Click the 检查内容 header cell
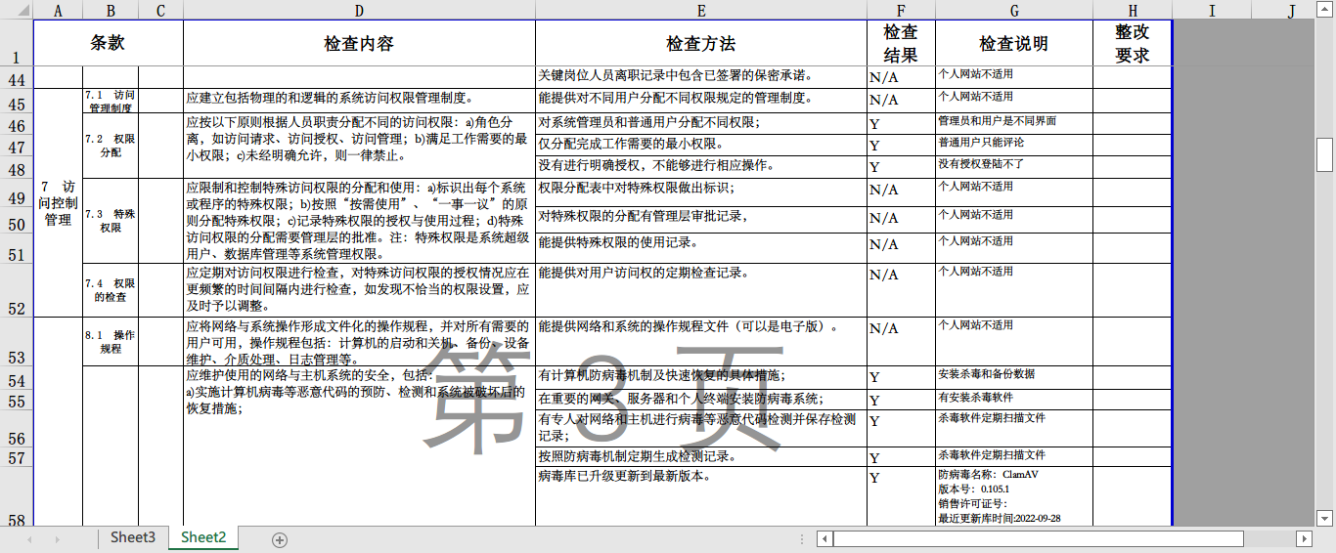This screenshot has height=553, width=1336. pyautogui.click(x=359, y=43)
